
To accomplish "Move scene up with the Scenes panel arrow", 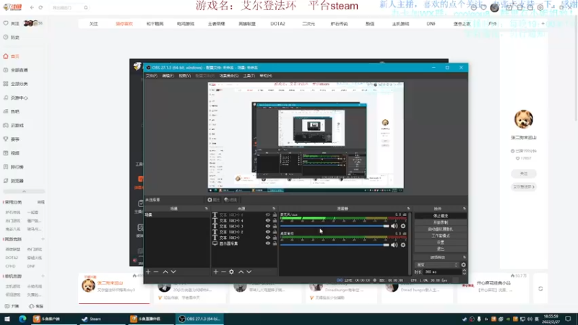I will (x=165, y=272).
